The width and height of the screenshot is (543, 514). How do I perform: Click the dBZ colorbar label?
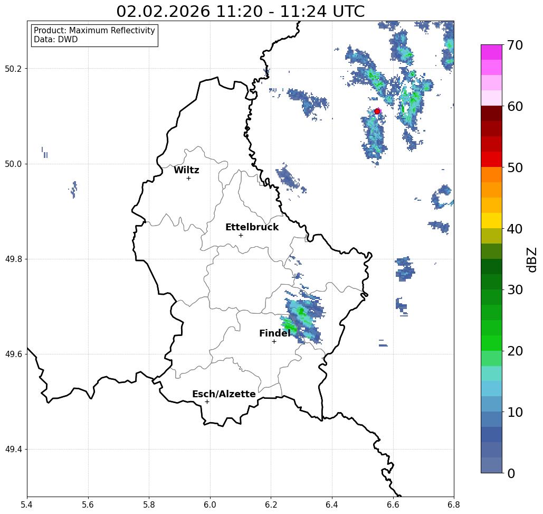click(x=531, y=259)
